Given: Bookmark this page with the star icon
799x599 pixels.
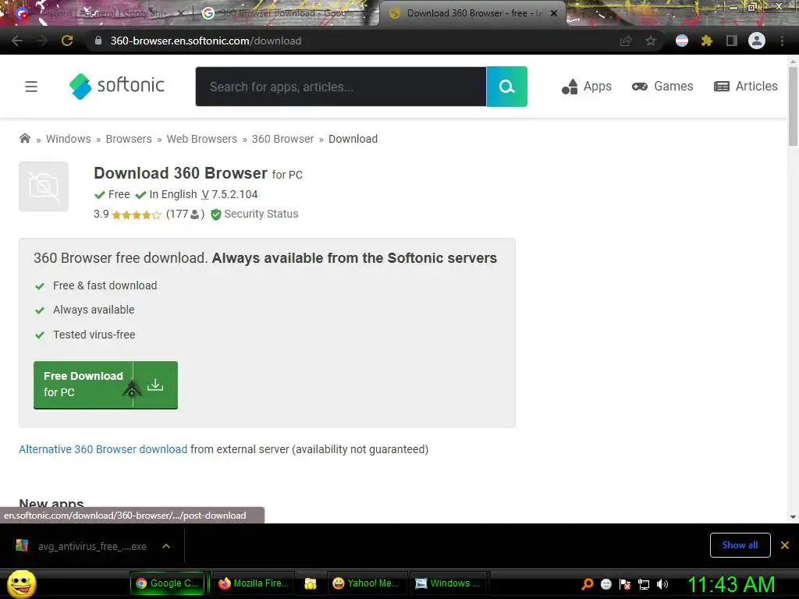Looking at the screenshot, I should point(651,41).
